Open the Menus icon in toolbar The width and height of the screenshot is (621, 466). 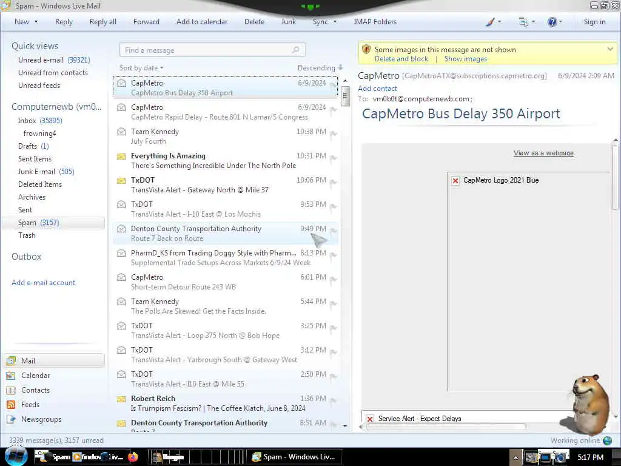pyautogui.click(x=523, y=22)
